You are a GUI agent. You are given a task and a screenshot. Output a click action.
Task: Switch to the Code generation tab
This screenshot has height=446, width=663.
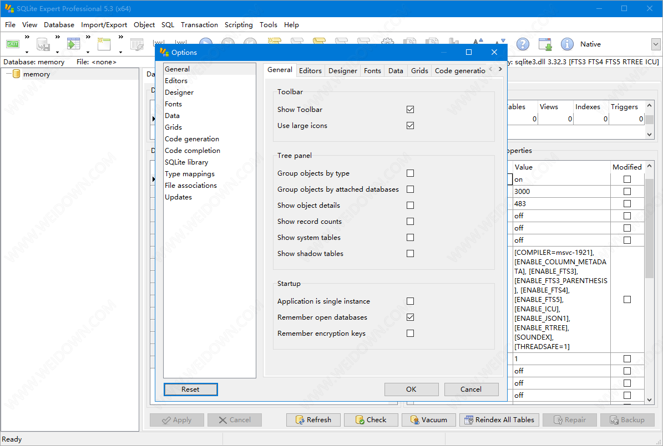[460, 70]
